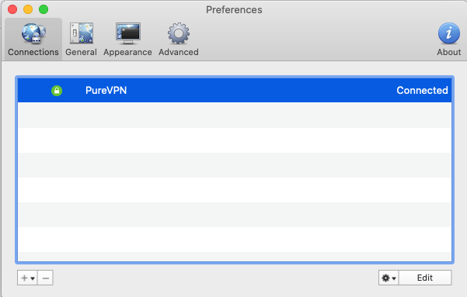Screen dimensions: 467x297
Task: Minimize Preferences with yellow button
Action: (28, 9)
